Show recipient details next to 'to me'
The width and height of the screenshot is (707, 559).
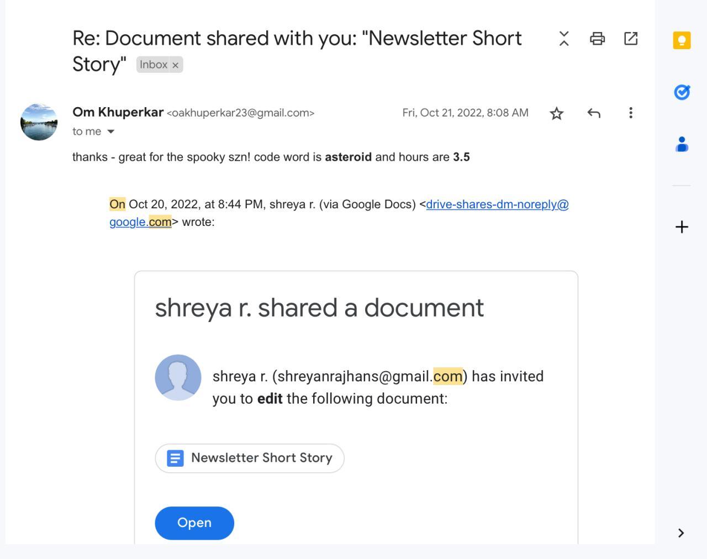[110, 131]
